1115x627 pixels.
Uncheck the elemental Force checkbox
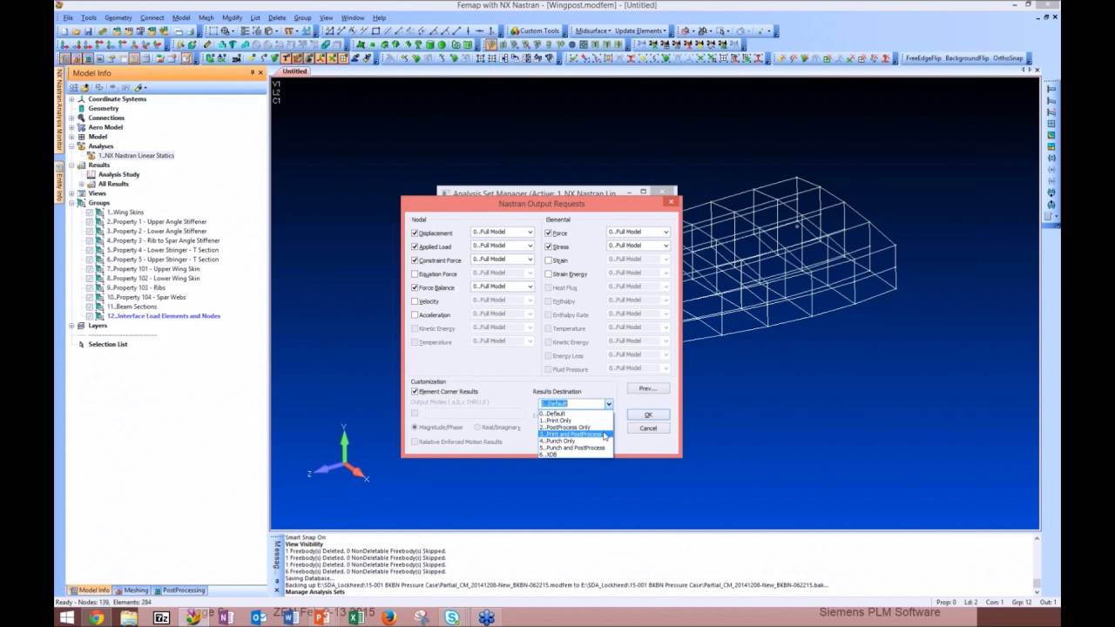click(549, 233)
